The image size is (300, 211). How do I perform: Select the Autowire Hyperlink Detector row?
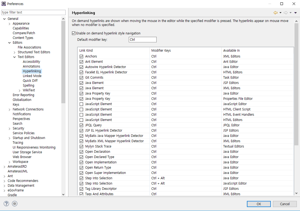tap(186, 67)
